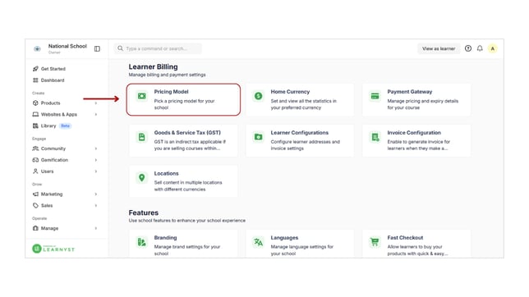The height and width of the screenshot is (297, 529).
Task: Expand the Websites & Apps chevron
Action: (96, 114)
